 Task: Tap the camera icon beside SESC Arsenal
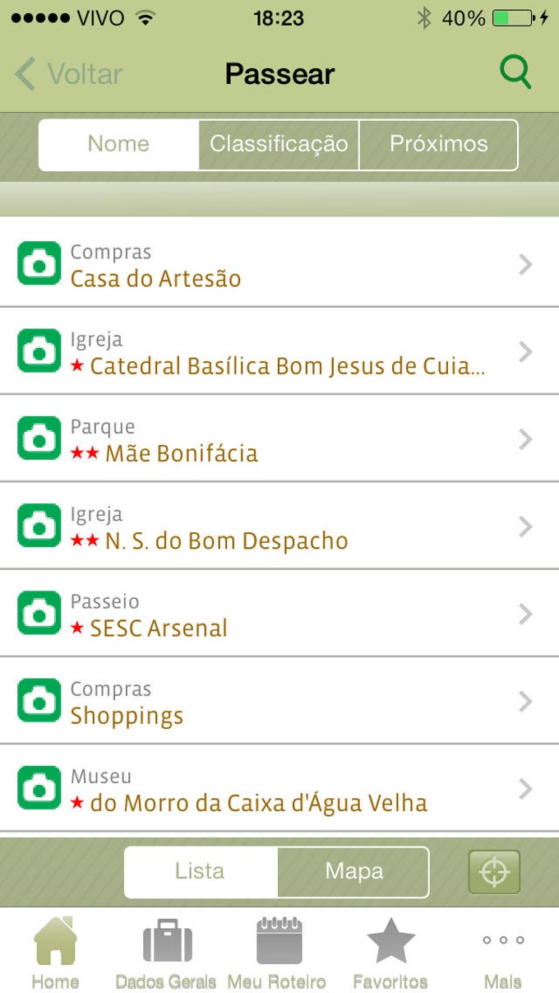tap(38, 614)
